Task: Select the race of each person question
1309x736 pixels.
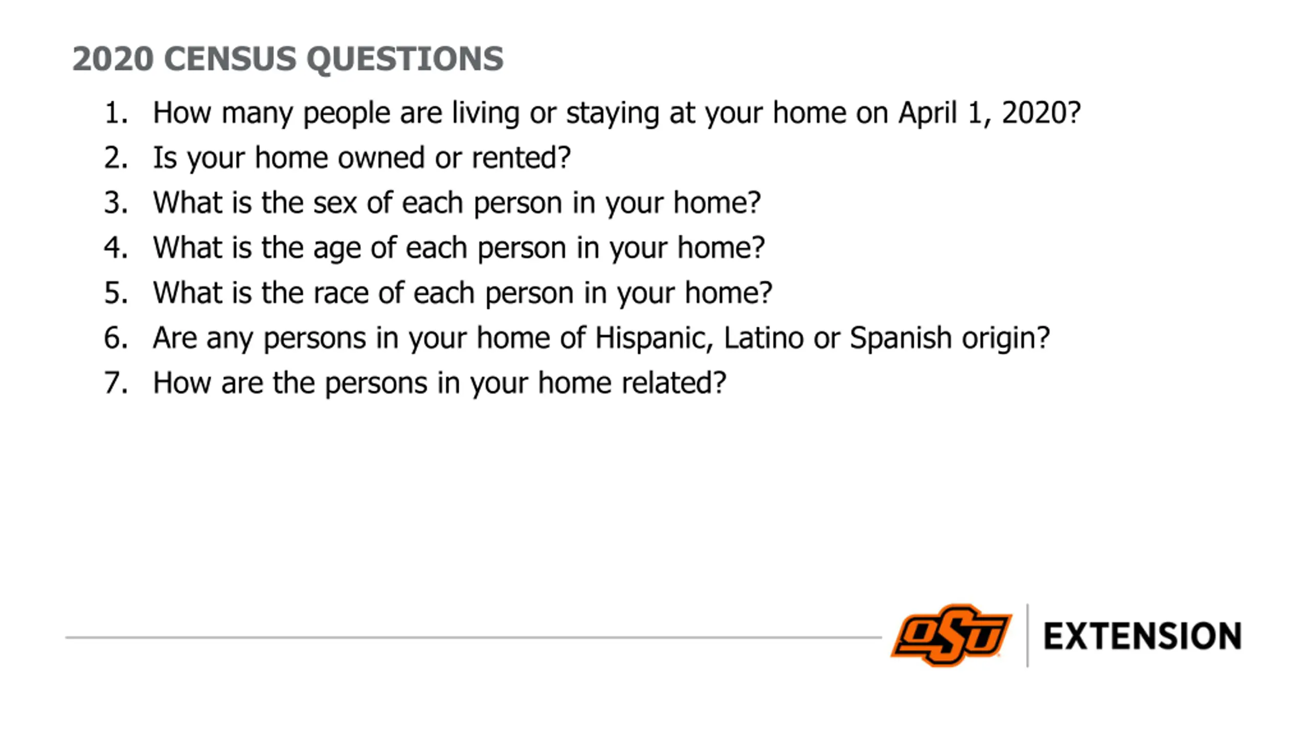Action: pyautogui.click(x=462, y=293)
